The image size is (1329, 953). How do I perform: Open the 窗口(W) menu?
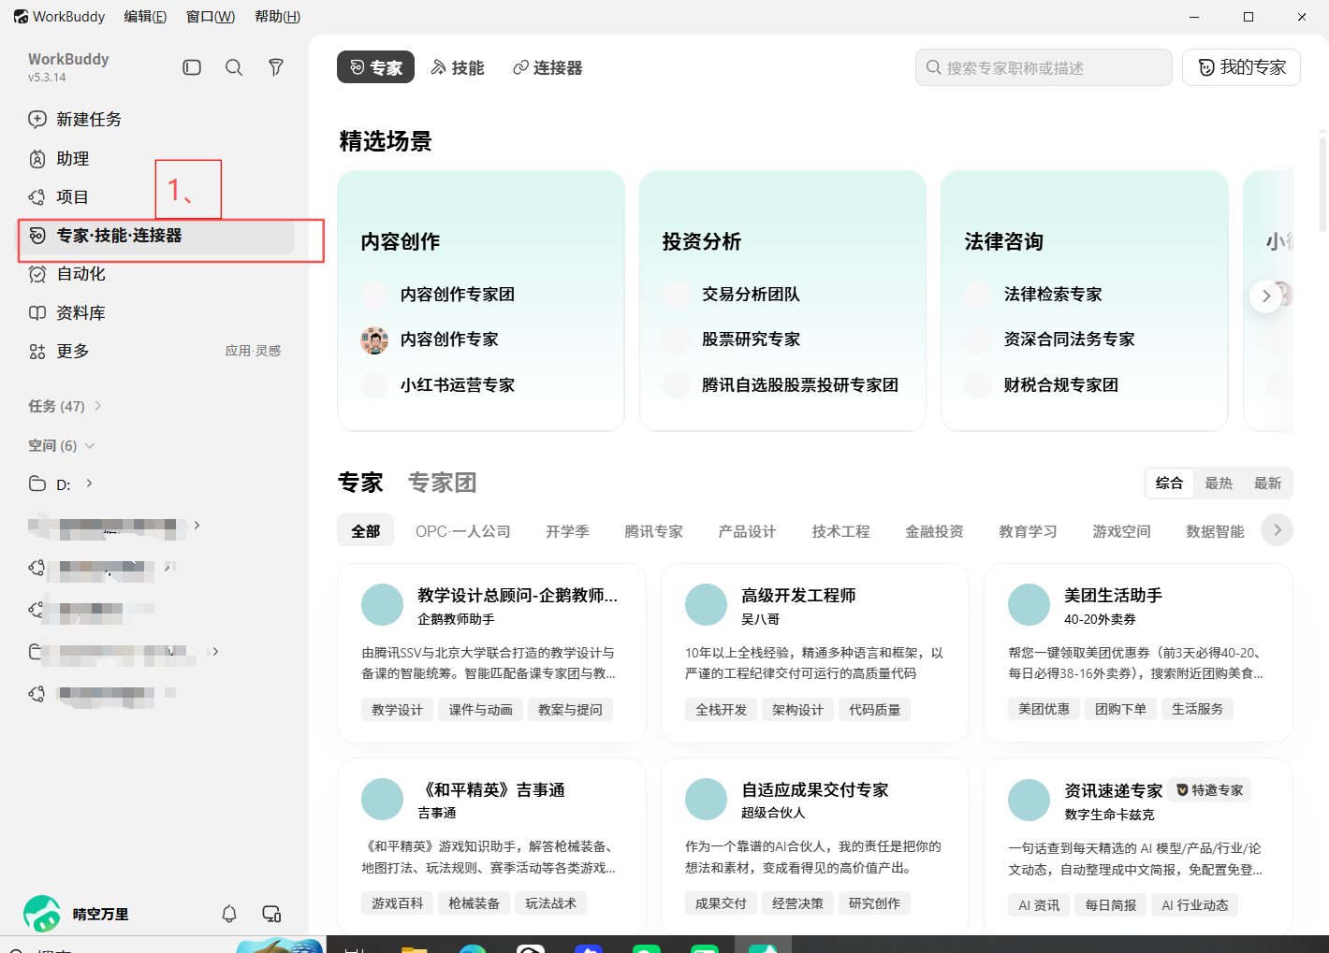coord(211,17)
